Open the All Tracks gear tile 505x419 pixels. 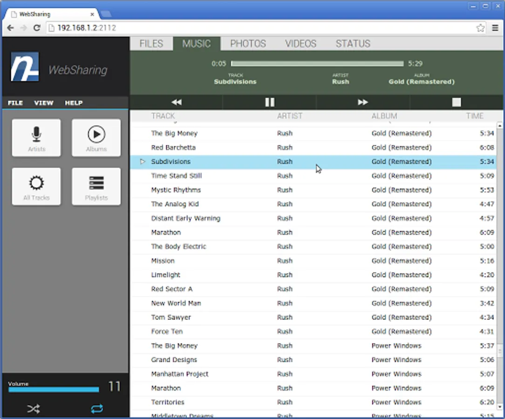[x=36, y=186]
